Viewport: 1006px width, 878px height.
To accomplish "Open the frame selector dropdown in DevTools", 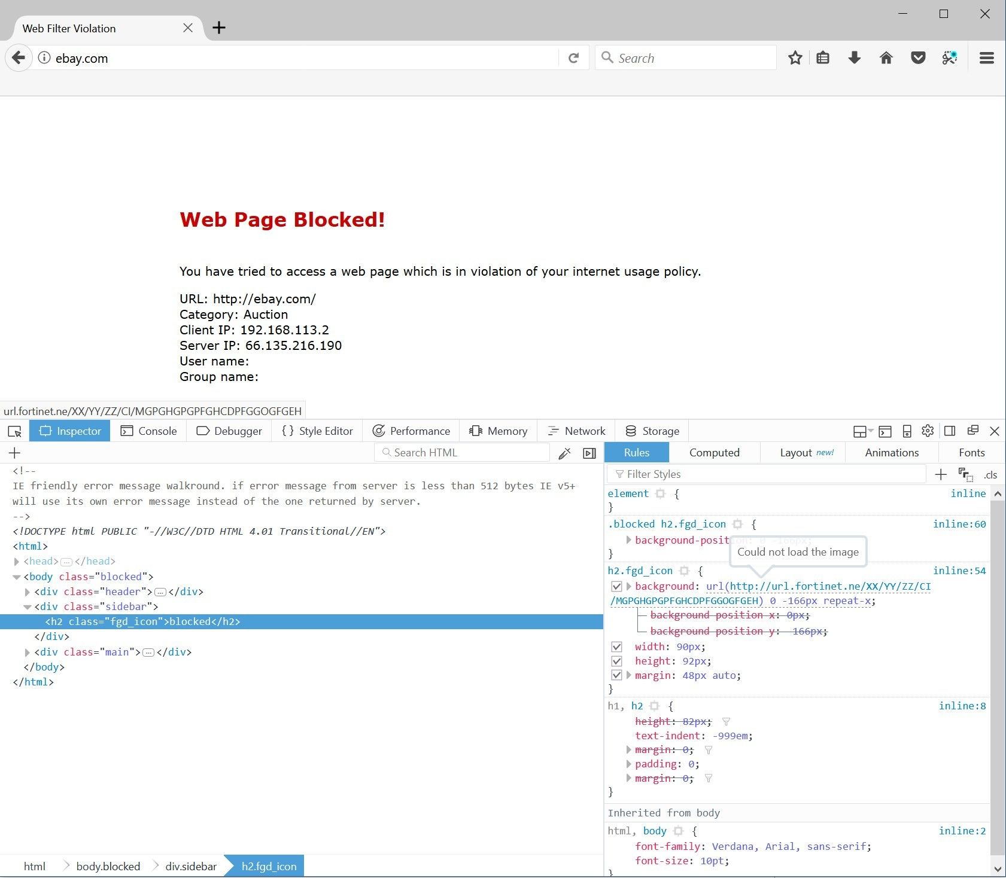I will pyautogui.click(x=863, y=431).
